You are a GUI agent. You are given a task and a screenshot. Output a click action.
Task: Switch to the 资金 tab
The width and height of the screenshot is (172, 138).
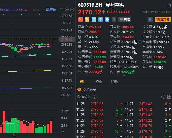[99, 82]
